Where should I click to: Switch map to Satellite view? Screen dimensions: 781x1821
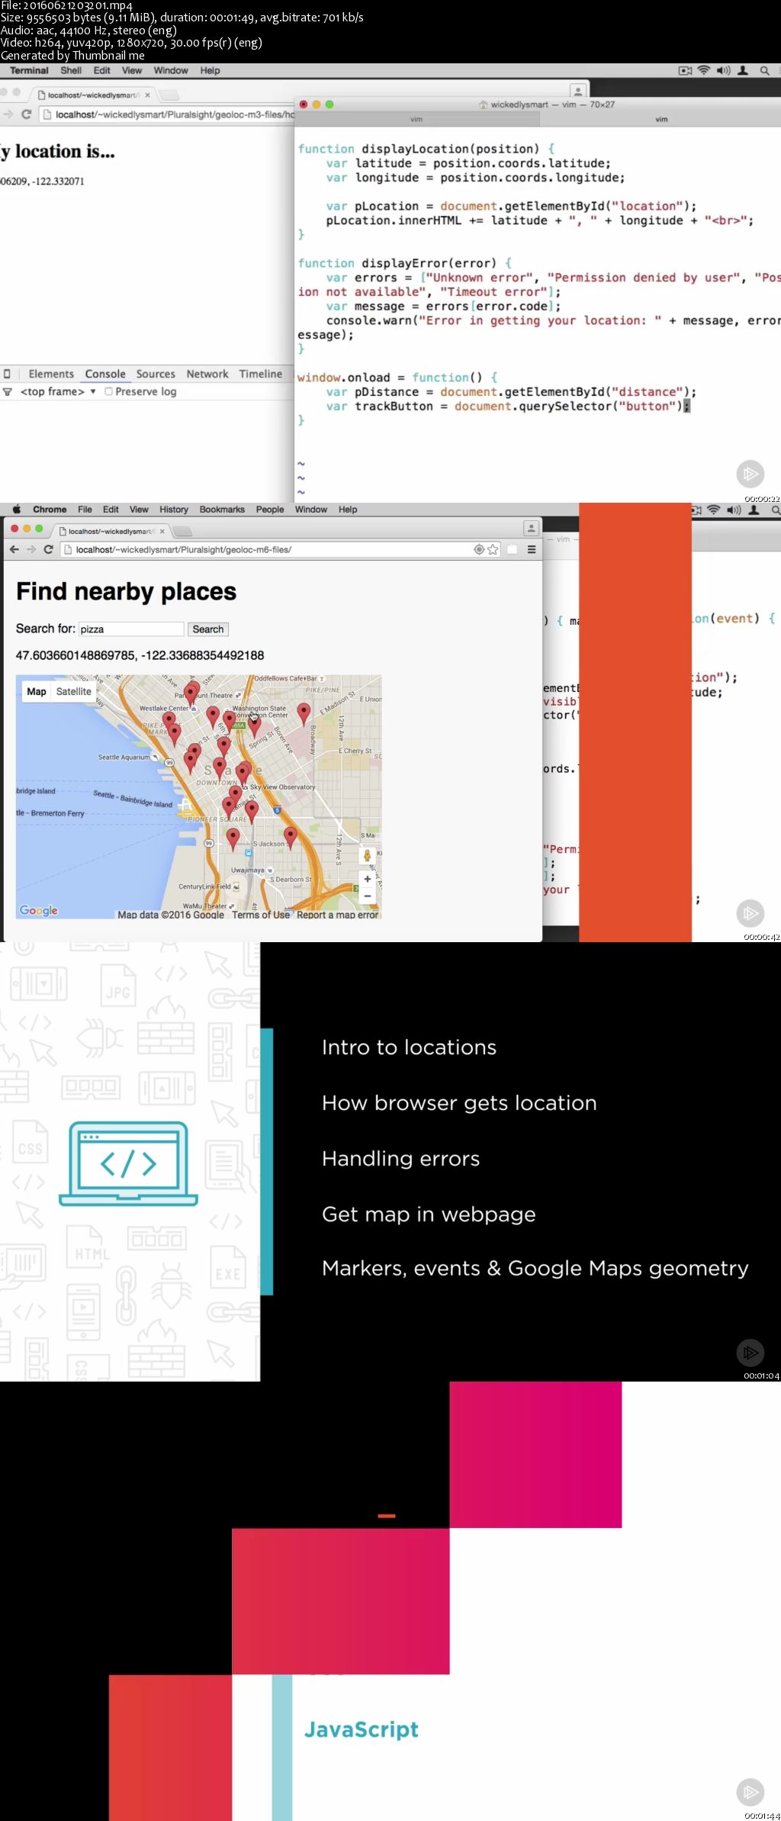point(74,691)
